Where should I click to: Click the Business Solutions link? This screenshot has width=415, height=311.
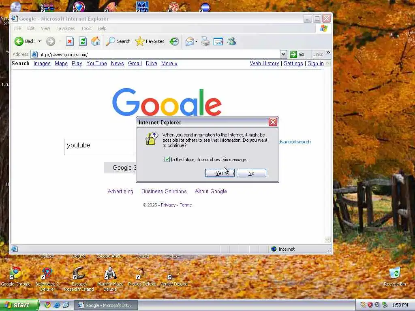coord(164,191)
